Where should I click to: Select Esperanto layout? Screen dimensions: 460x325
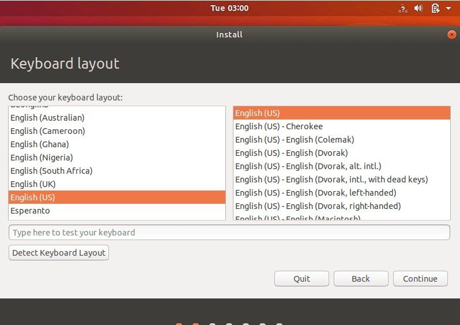point(117,210)
